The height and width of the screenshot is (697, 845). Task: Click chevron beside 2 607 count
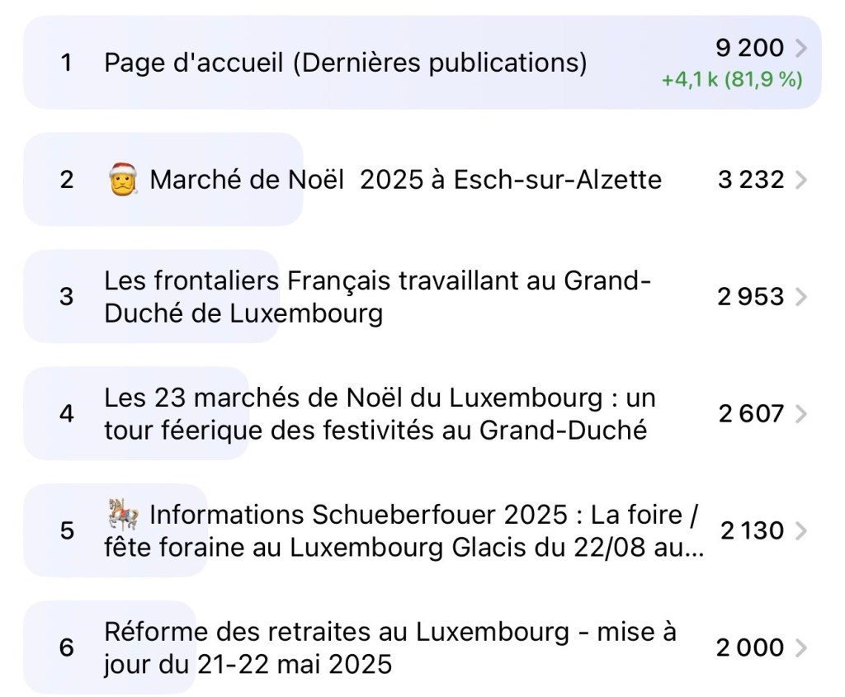click(800, 413)
